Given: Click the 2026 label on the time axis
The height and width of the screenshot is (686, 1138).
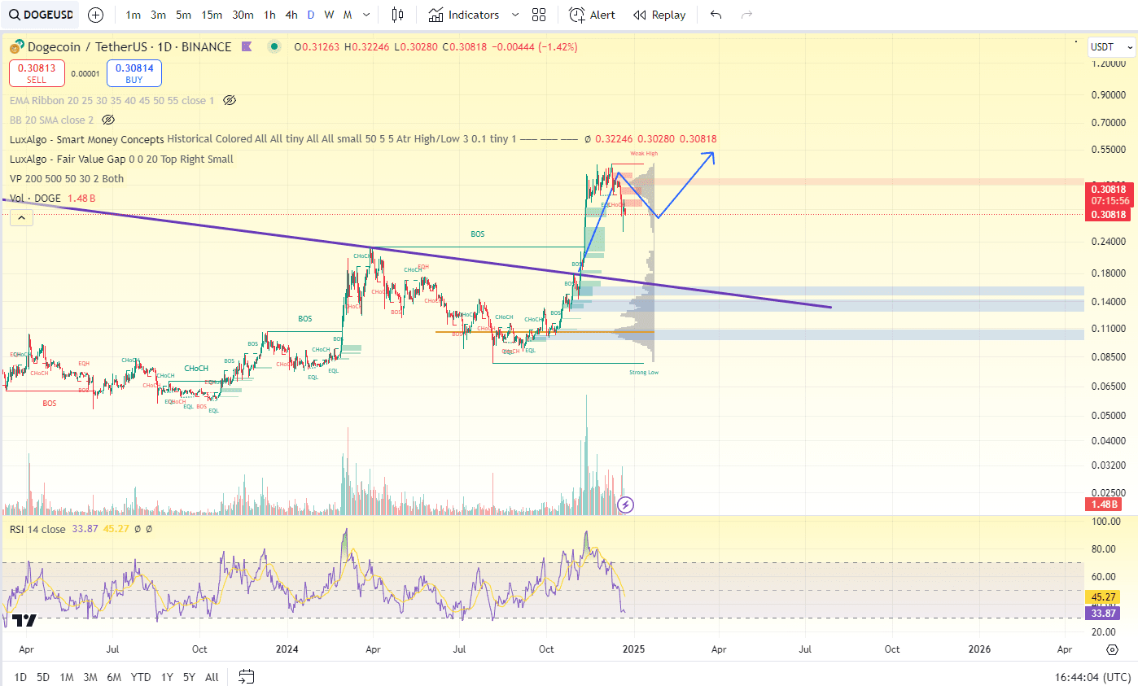Looking at the screenshot, I should tap(980, 649).
